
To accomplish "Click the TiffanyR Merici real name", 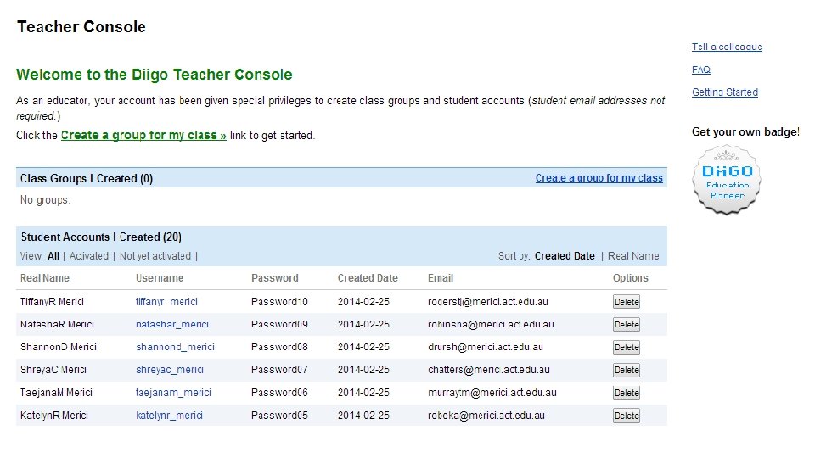I will point(52,302).
